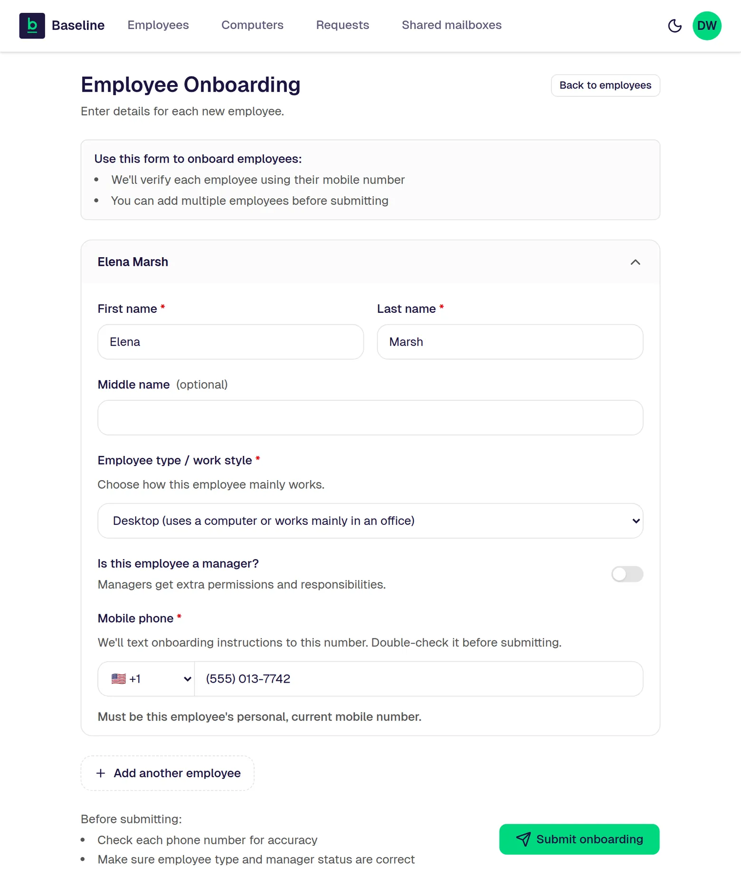Focus the Last name field containing Marsh
741x878 pixels.
click(510, 342)
